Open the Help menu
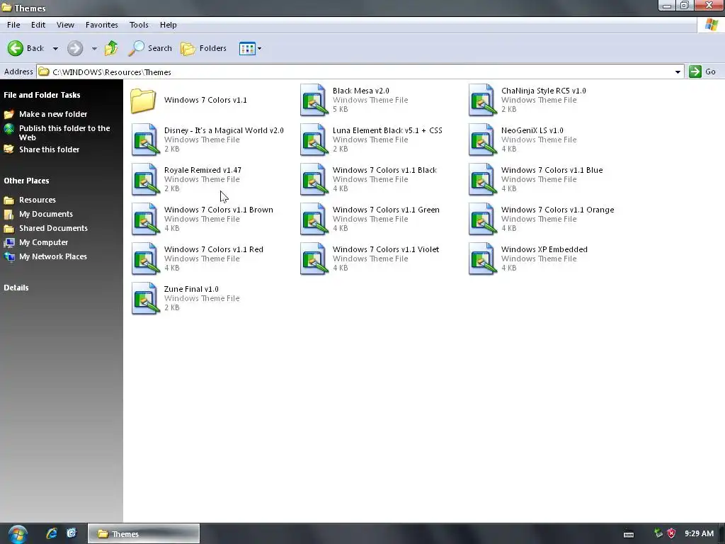The height and width of the screenshot is (544, 725). click(x=169, y=25)
